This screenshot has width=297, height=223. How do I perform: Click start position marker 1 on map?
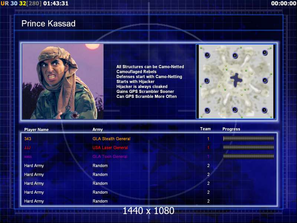tap(264, 110)
